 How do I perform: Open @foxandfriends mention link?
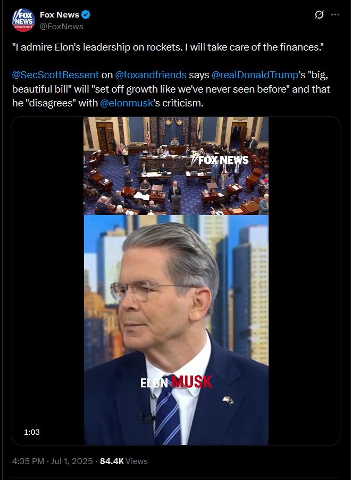[x=151, y=75]
